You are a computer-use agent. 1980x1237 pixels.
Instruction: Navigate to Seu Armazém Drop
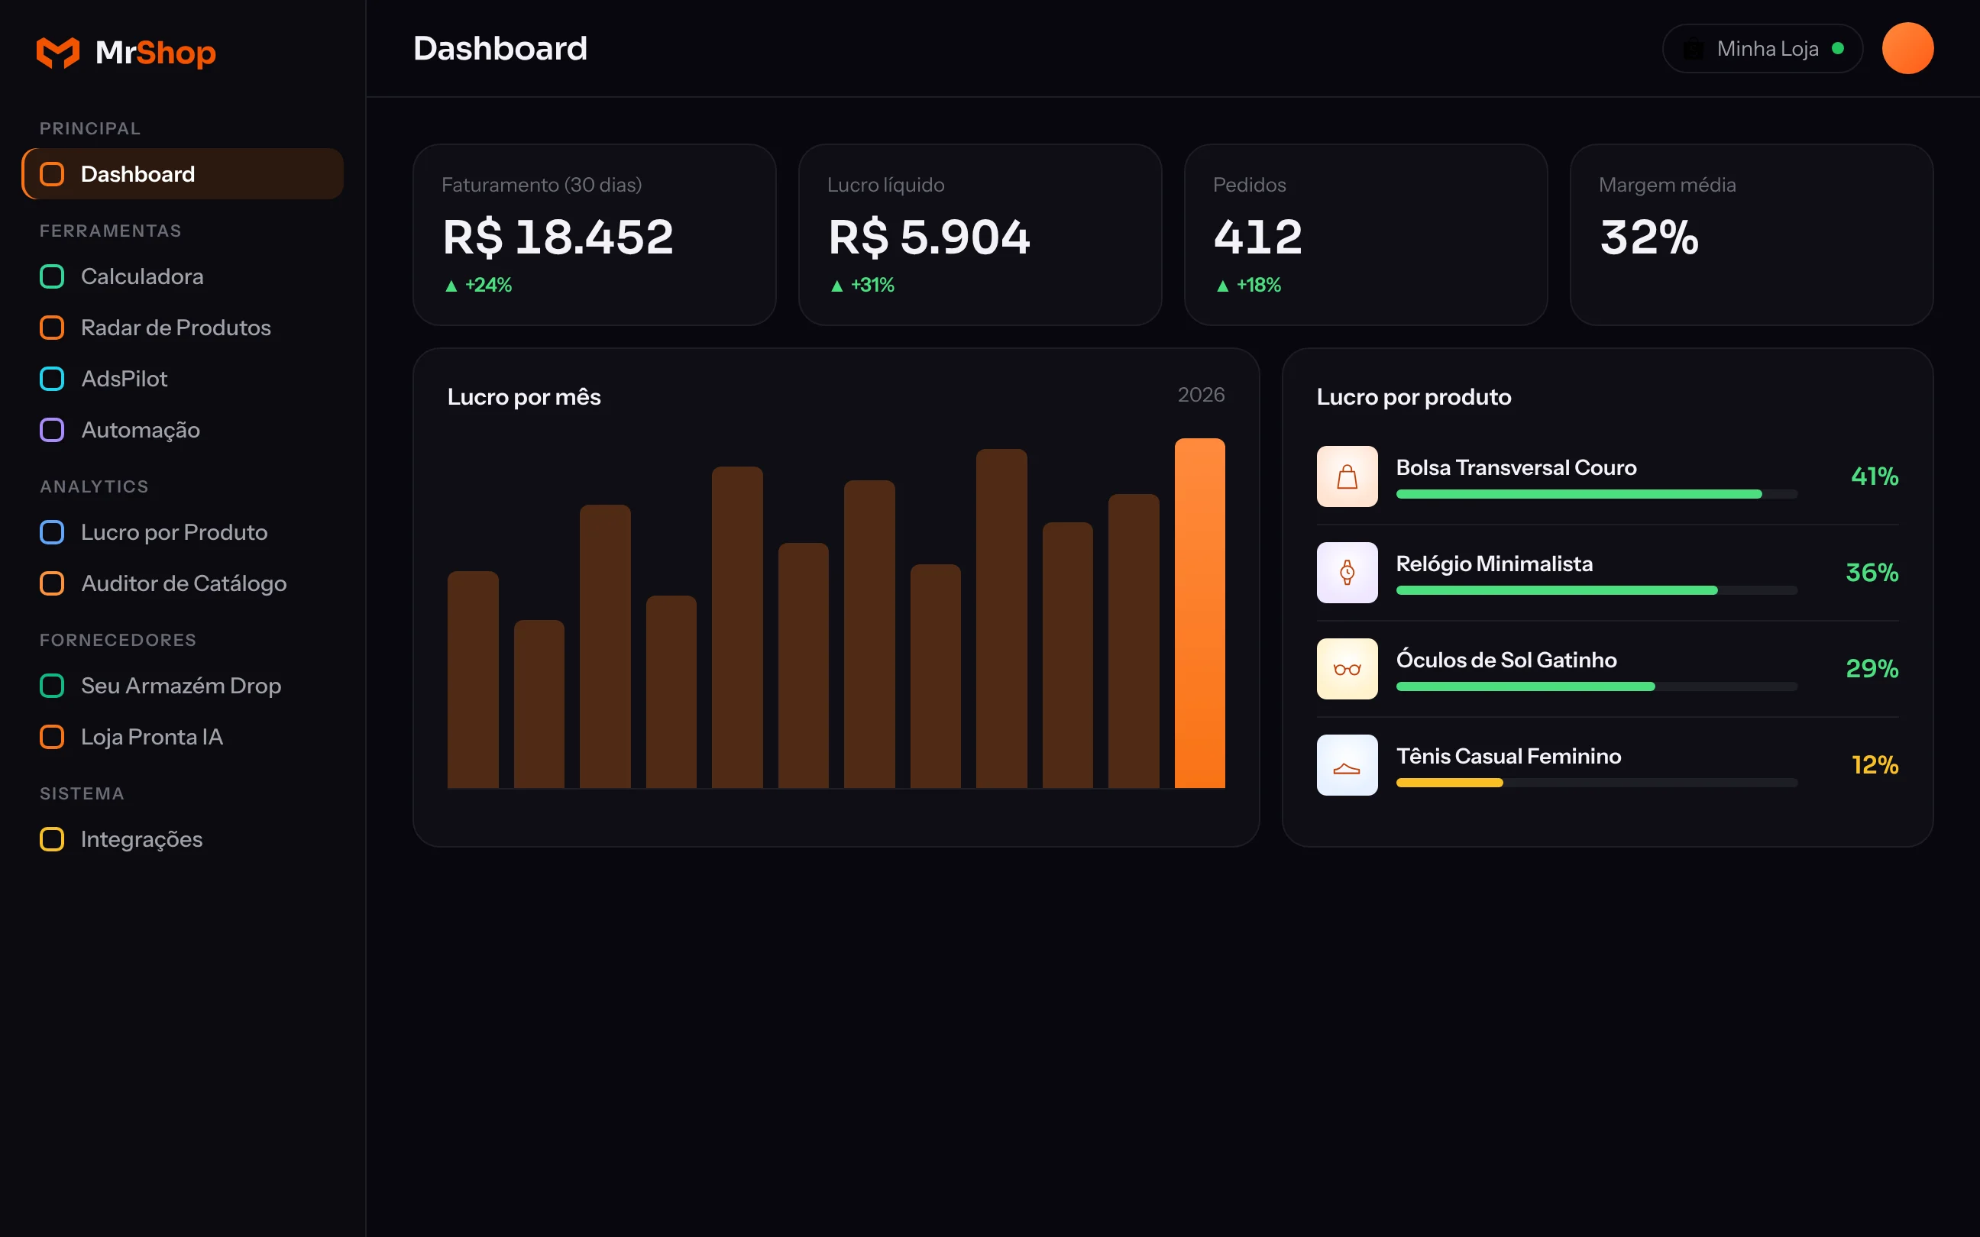pyautogui.click(x=183, y=686)
